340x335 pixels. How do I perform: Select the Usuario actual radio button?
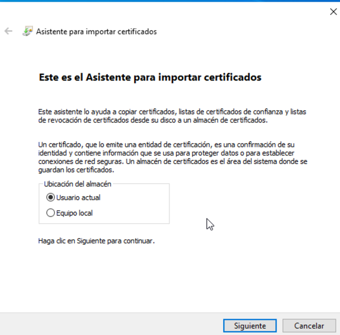click(x=51, y=198)
